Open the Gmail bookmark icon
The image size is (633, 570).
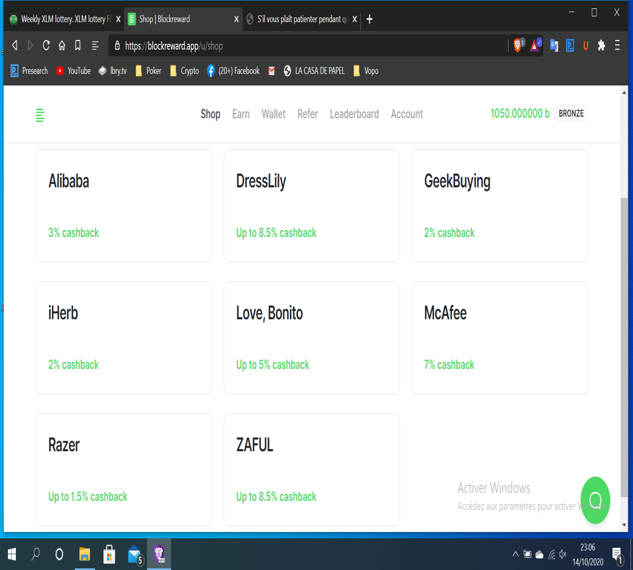(x=272, y=71)
